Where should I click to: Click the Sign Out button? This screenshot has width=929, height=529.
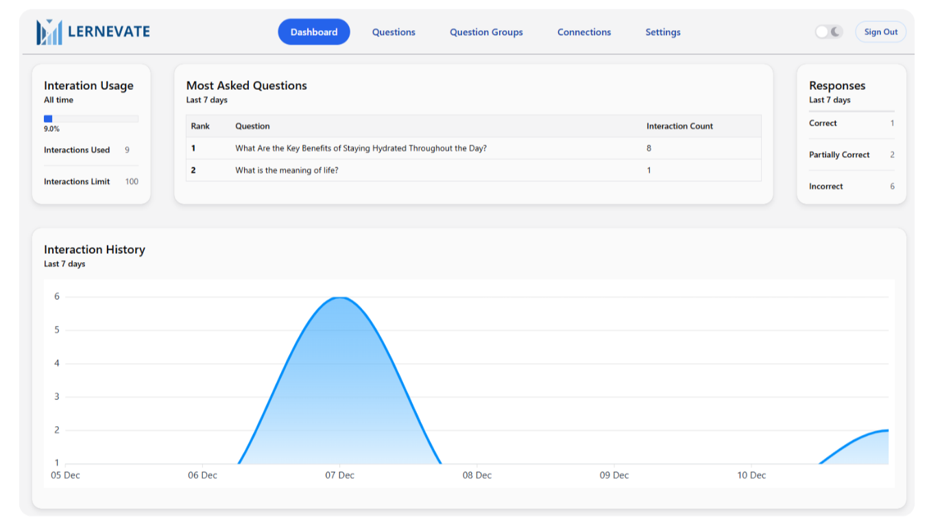[881, 32]
